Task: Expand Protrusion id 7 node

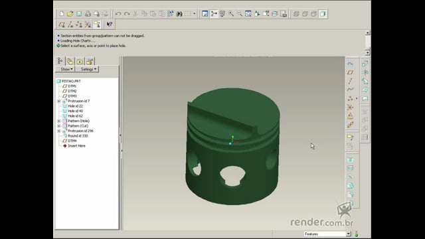Action: (x=59, y=101)
